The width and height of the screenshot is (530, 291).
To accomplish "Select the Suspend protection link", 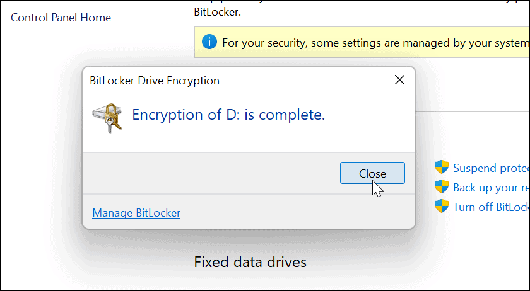I will click(x=491, y=168).
